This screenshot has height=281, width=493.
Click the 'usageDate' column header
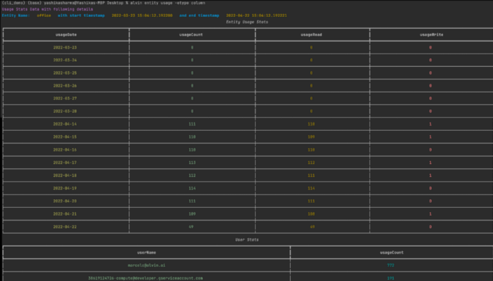coord(66,35)
